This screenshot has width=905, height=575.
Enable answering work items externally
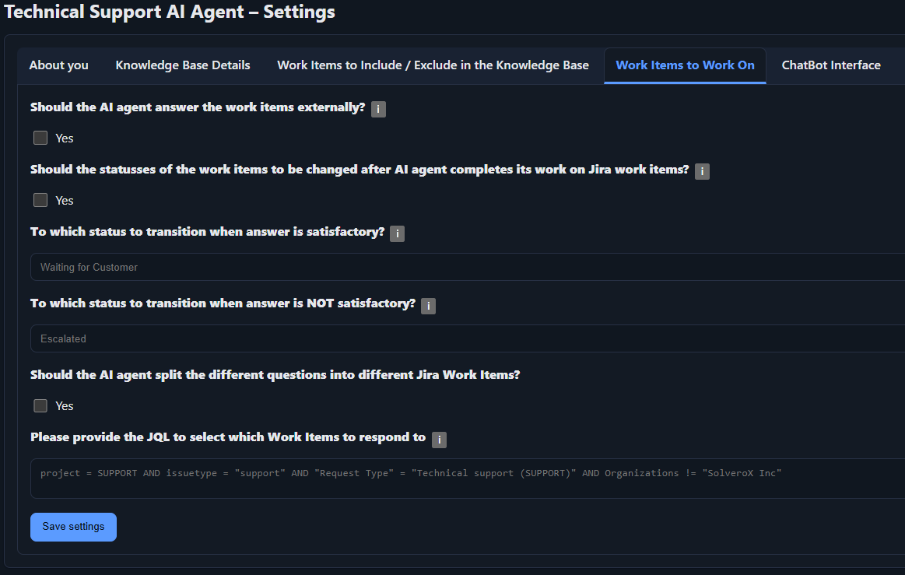point(40,137)
